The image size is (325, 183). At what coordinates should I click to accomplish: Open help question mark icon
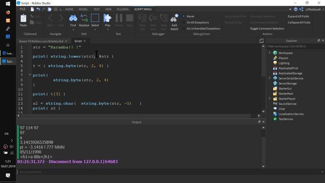pos(296,9)
